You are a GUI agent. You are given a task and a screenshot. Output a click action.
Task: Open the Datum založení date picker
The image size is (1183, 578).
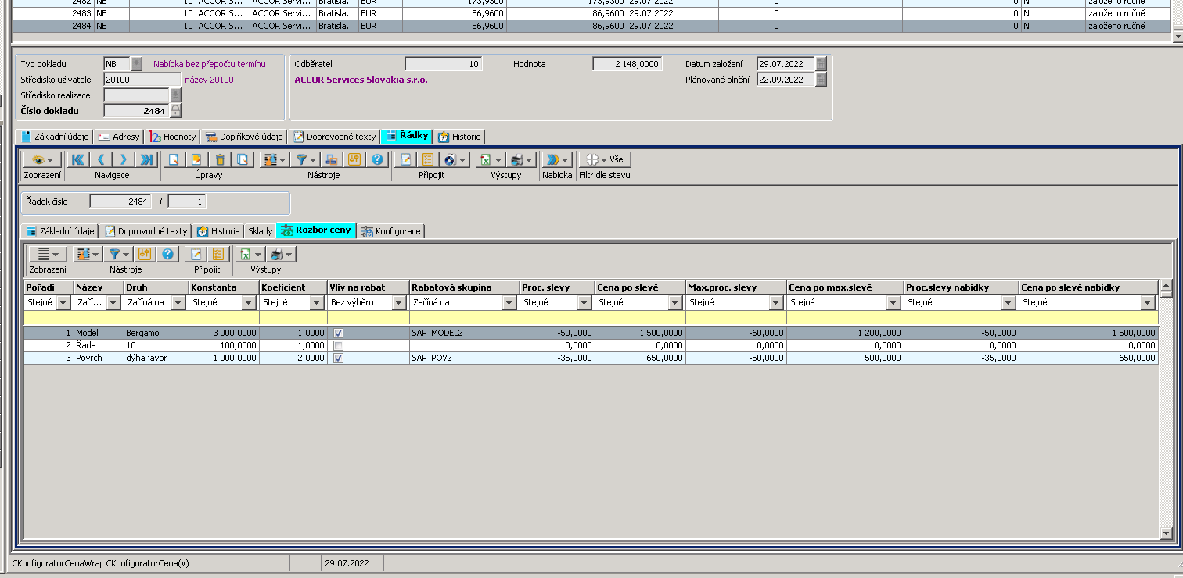(821, 64)
